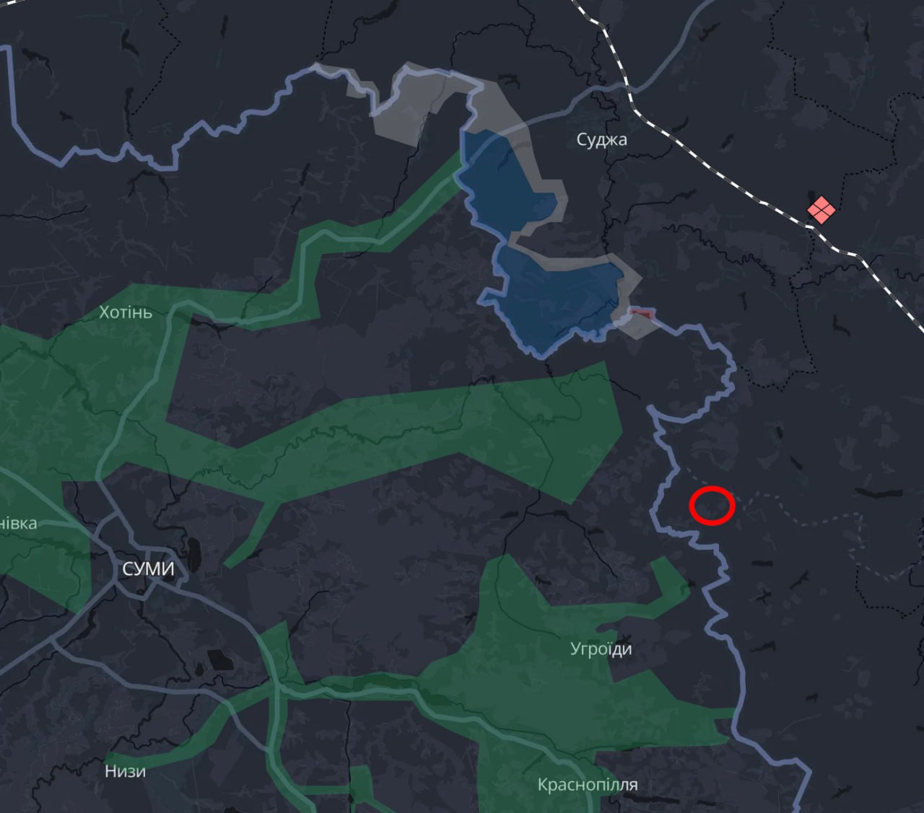The image size is (924, 813).
Task: Click the pink diamond marker on the railway
Action: [x=821, y=210]
